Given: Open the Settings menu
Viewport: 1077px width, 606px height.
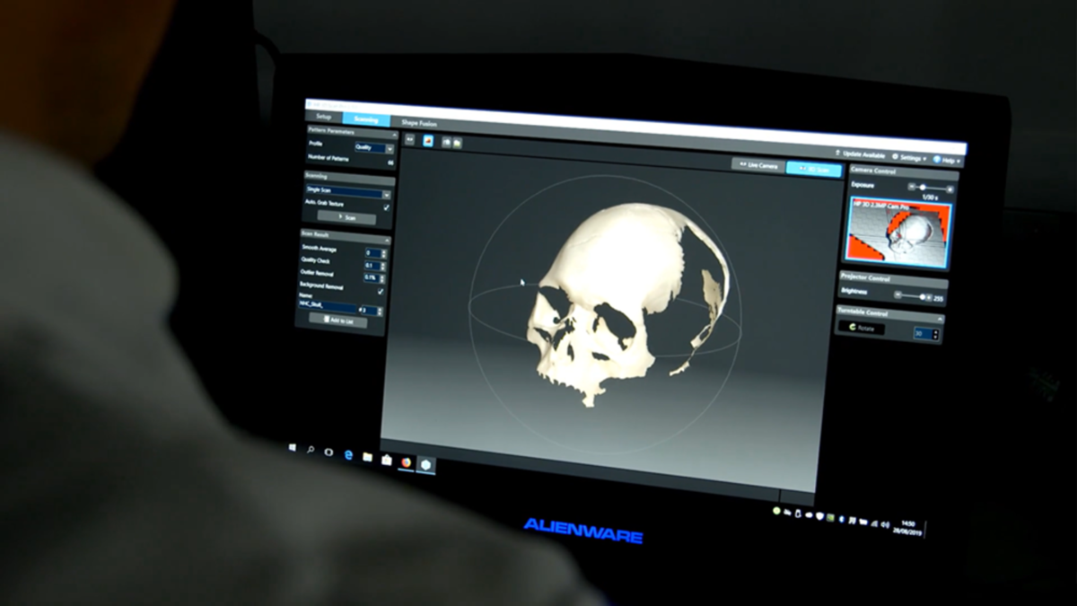Looking at the screenshot, I should [x=909, y=157].
